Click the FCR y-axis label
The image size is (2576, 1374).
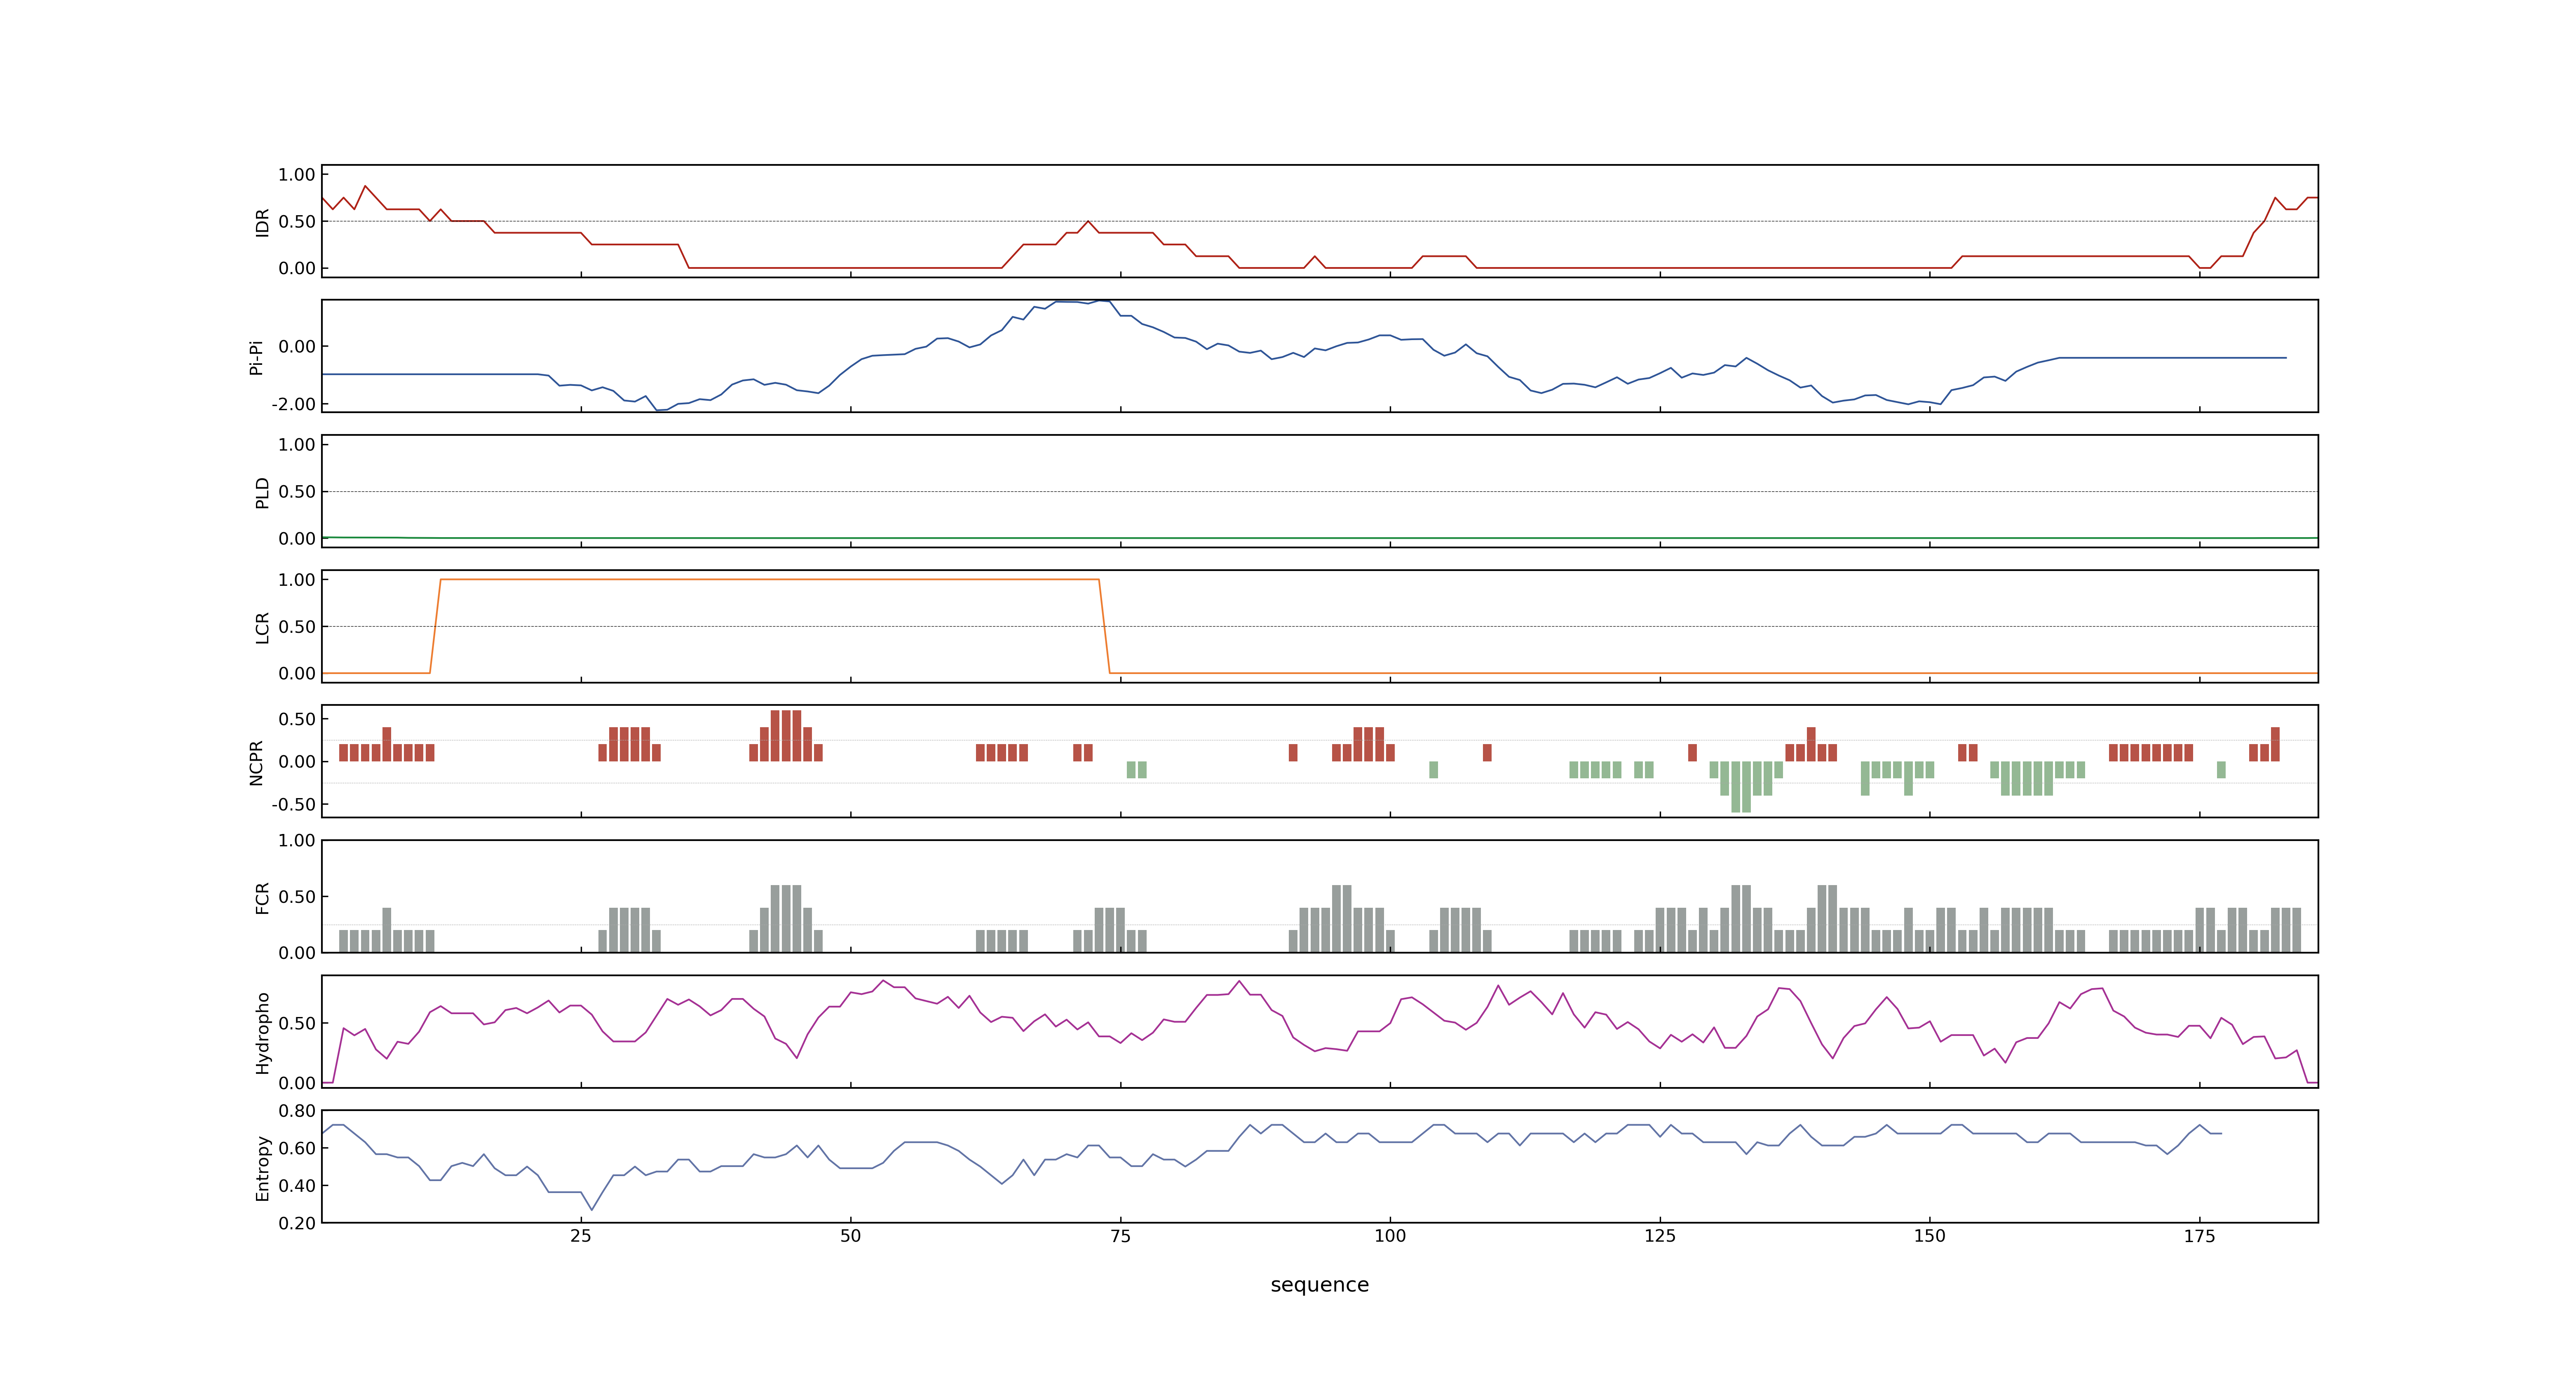tap(262, 897)
